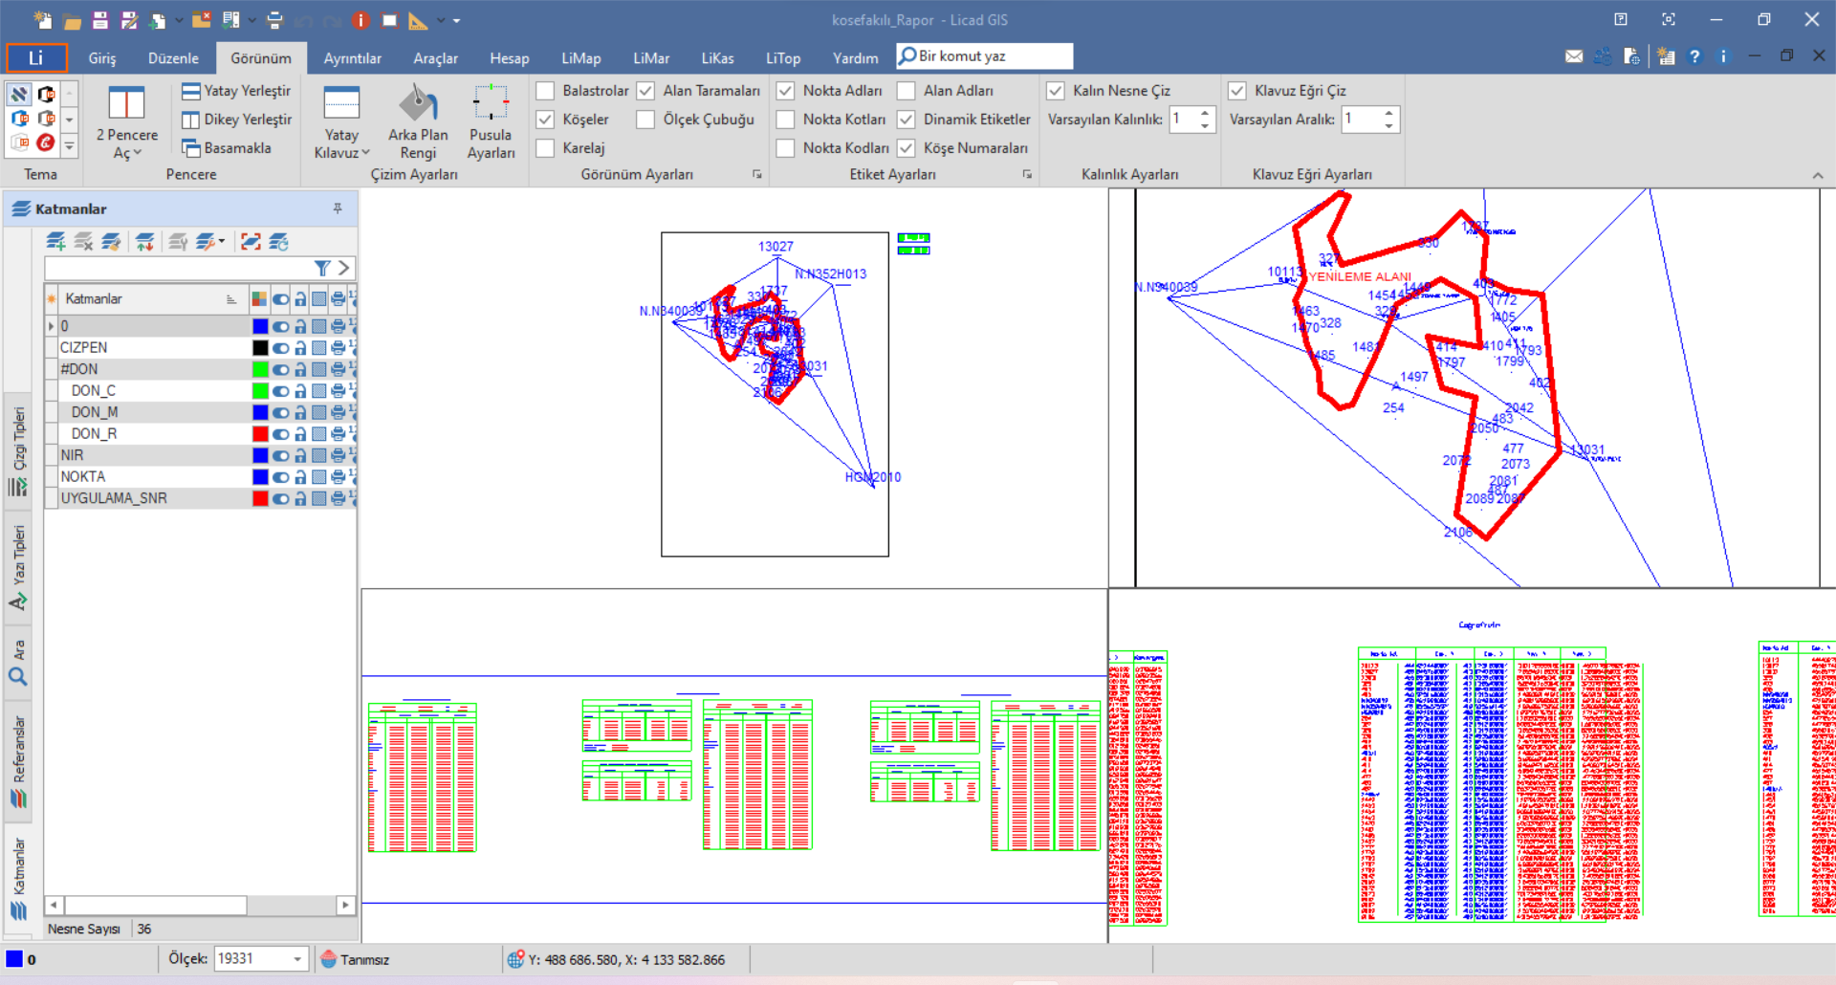The width and height of the screenshot is (1836, 985).
Task: Uncheck the Kalın Nesne Çiz checkbox
Action: pos(1056,91)
